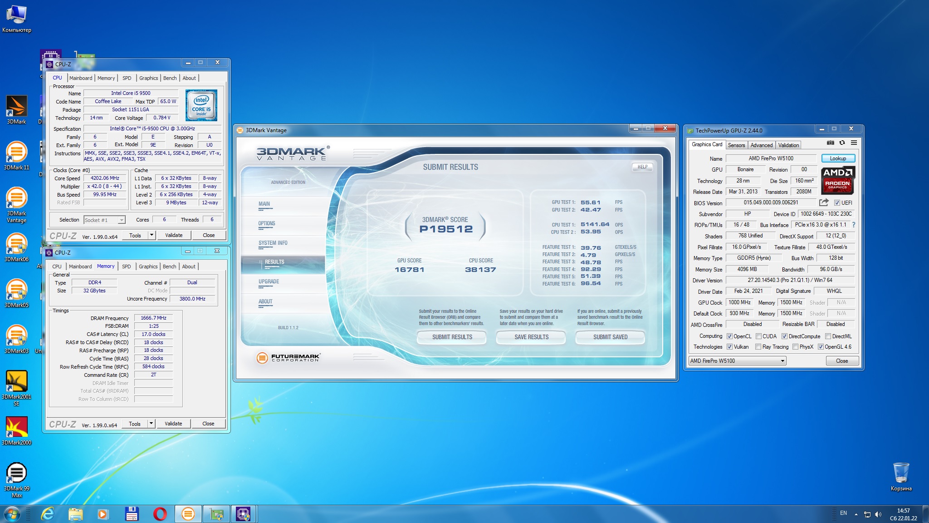Open the 3DMark2000 desktop shortcut

(x=16, y=430)
